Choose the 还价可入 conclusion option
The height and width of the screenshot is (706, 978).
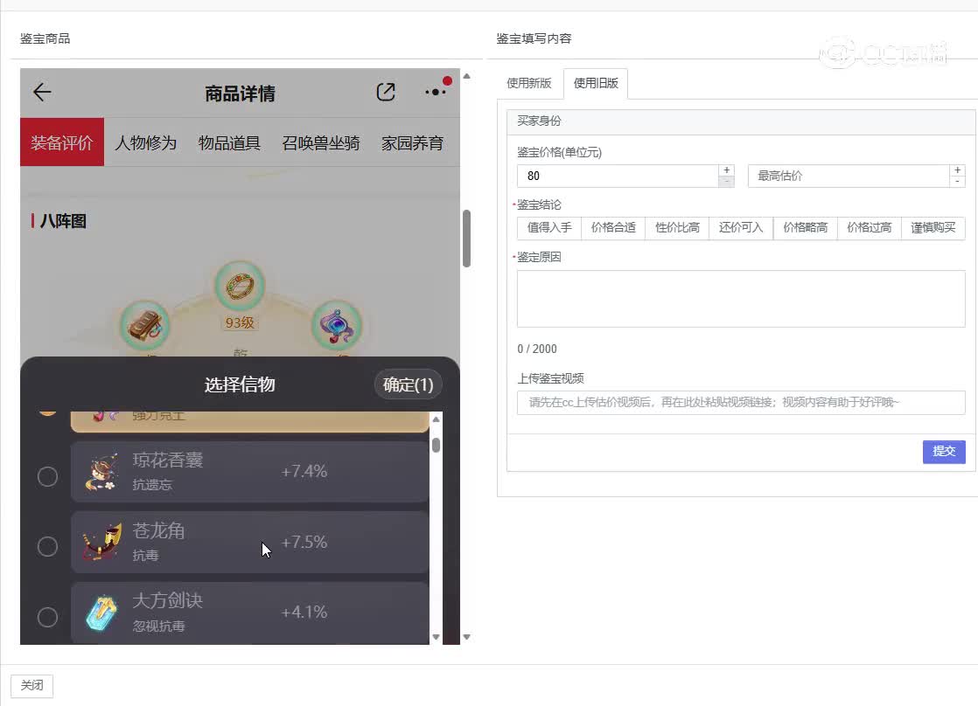tap(741, 228)
